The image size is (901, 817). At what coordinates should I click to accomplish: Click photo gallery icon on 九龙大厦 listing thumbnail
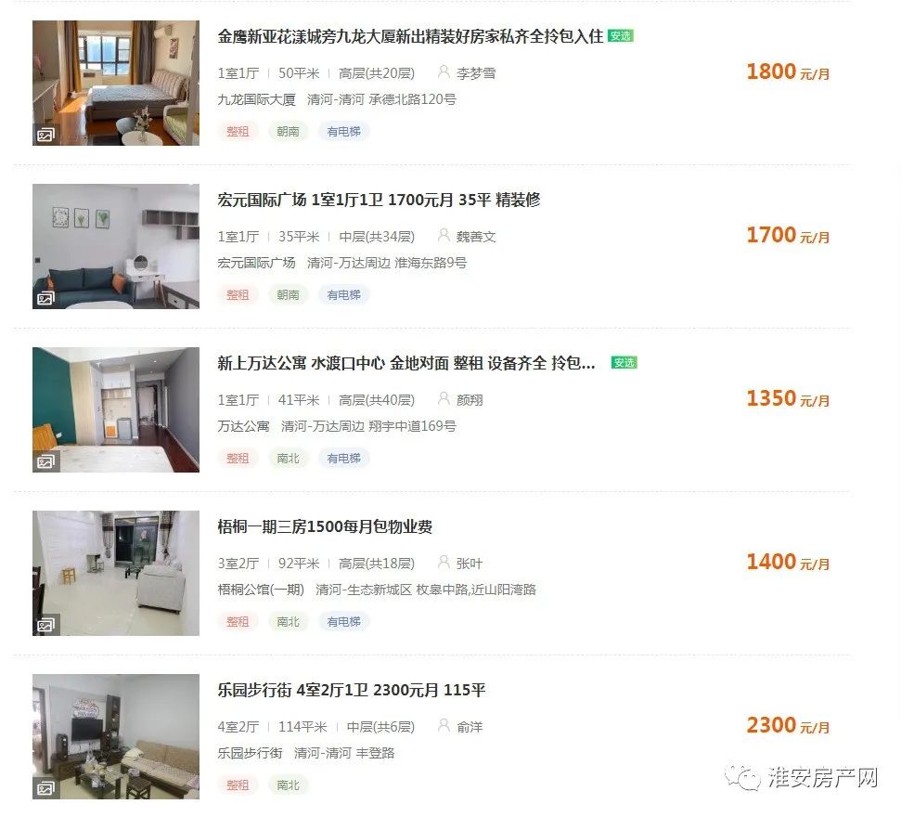click(x=45, y=136)
